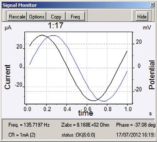157x142 pixels.
Task: Select the Freq. = 135.7197 Hz readout
Action: (x=29, y=125)
